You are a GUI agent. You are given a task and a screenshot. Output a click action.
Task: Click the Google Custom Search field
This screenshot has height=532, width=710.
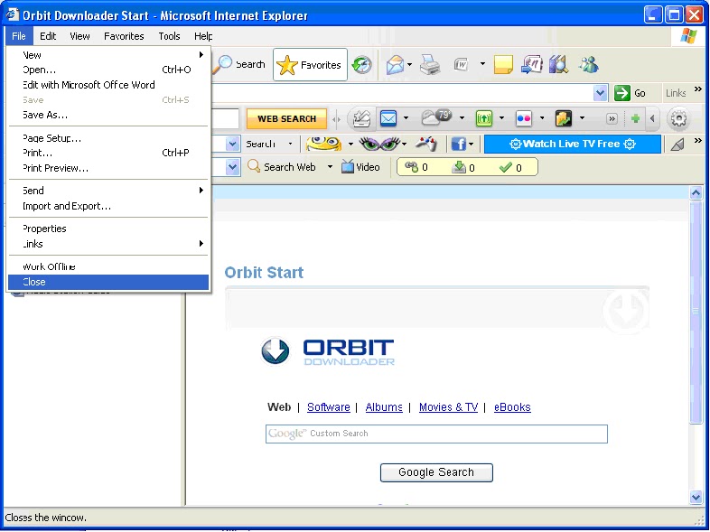[x=436, y=434]
